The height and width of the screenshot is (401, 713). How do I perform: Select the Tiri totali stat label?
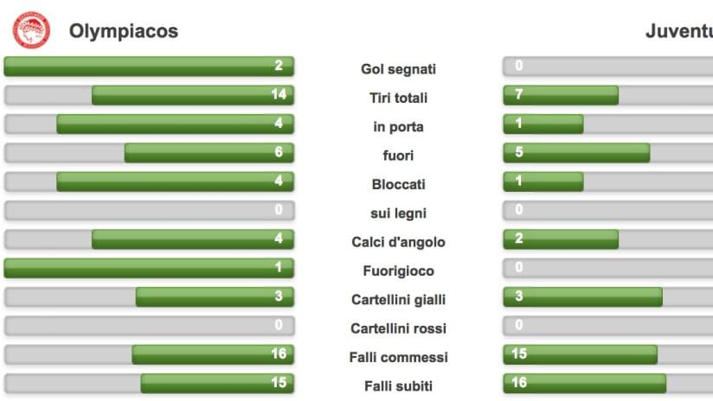(398, 98)
